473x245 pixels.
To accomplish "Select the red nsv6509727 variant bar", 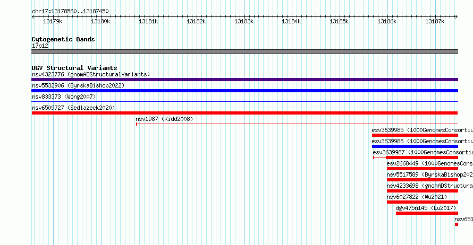I will tap(244, 113).
